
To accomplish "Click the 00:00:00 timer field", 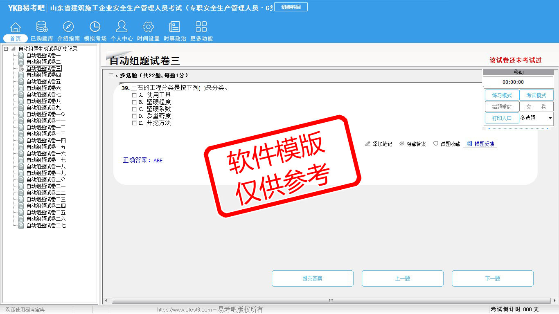I will pyautogui.click(x=518, y=82).
